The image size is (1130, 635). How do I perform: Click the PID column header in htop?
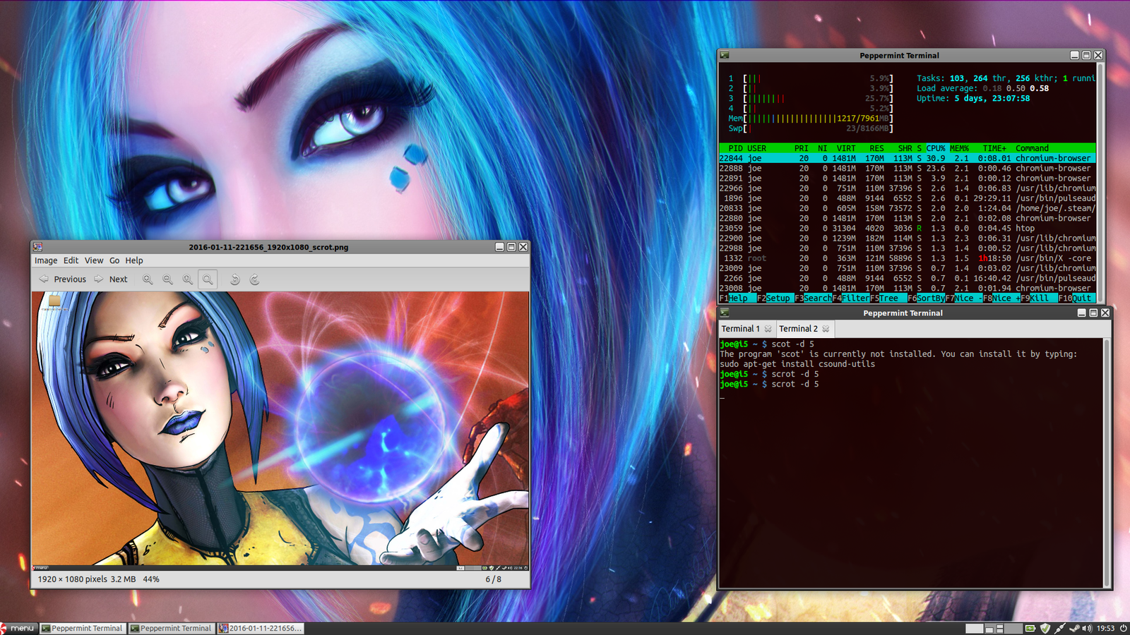pyautogui.click(x=735, y=148)
